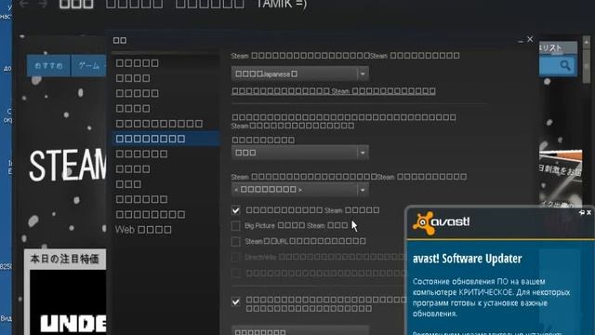The width and height of the screenshot is (595, 335).
Task: Select the highlighted category in the settings sidebar
Action: (x=165, y=139)
